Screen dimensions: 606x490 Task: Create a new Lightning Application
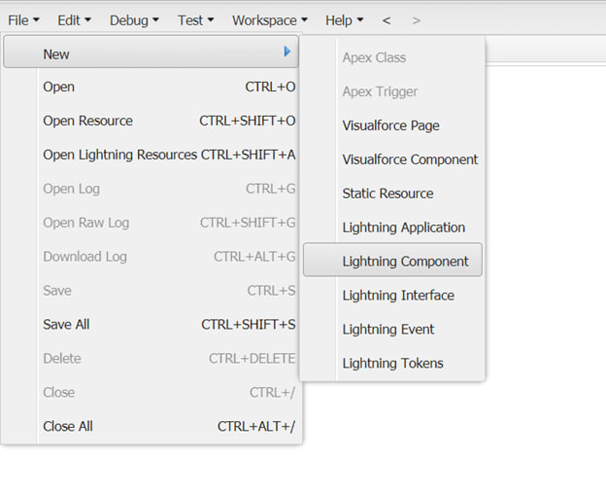(x=392, y=227)
